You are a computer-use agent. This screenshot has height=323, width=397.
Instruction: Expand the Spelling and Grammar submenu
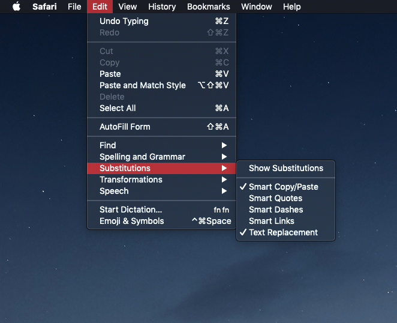pos(161,157)
